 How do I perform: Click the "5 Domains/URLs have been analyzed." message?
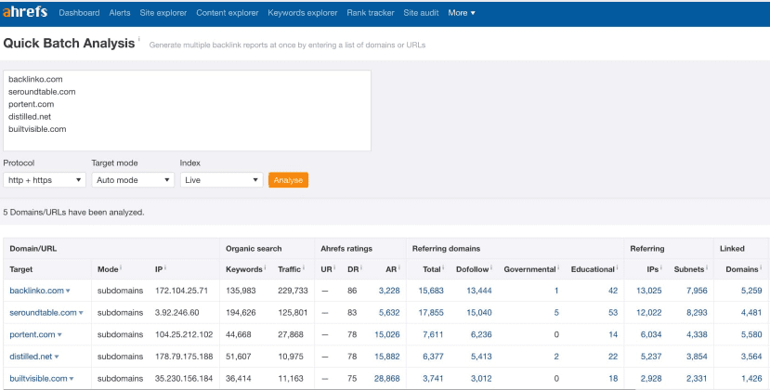[73, 213]
